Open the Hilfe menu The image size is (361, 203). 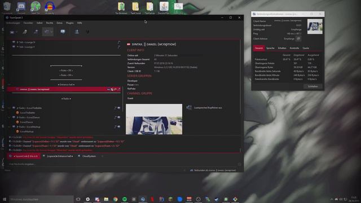(80, 23)
